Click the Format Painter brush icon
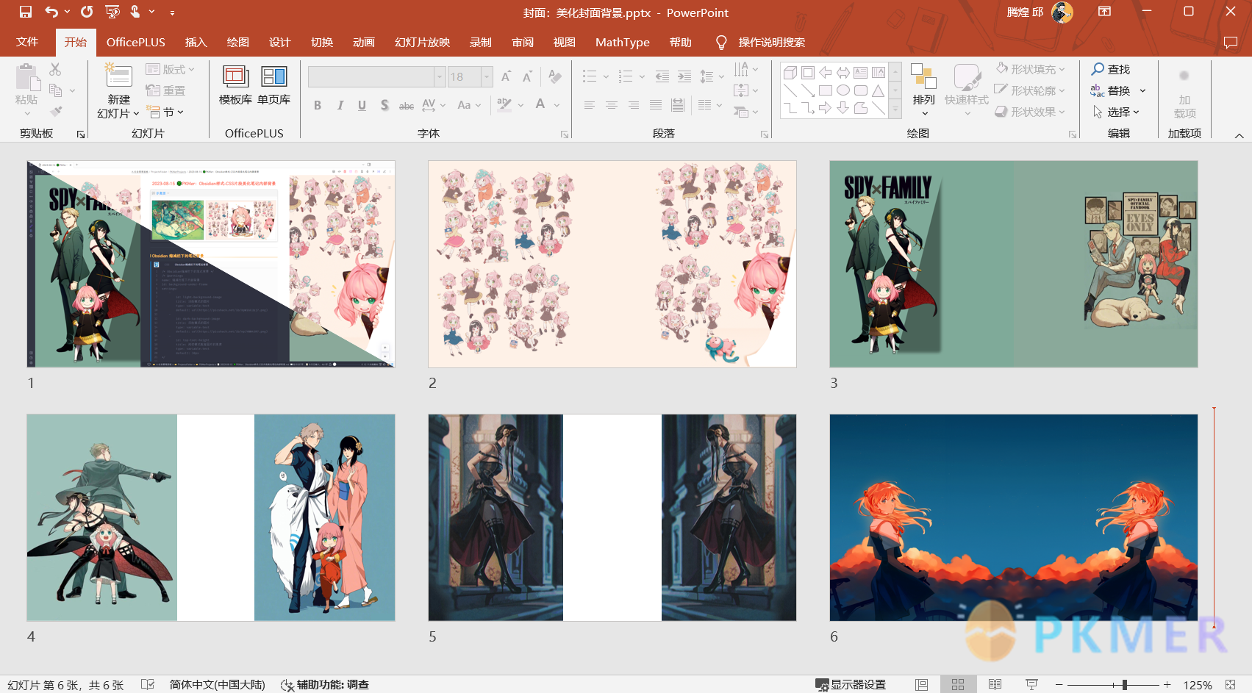 click(56, 112)
